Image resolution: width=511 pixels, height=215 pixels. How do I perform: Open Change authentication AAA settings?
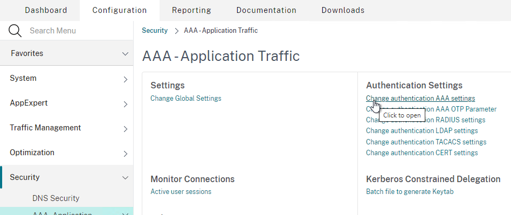[x=420, y=98]
